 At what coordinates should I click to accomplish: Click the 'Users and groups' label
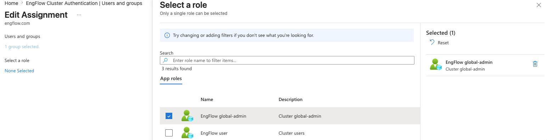point(22,37)
